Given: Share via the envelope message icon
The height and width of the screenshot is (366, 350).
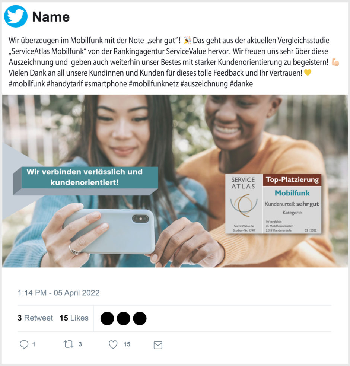Looking at the screenshot, I should pyautogui.click(x=158, y=345).
